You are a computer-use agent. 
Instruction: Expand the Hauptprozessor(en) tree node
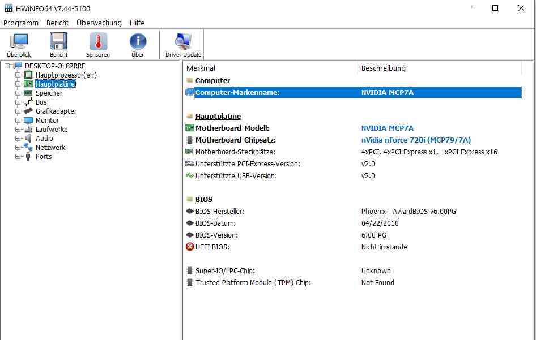tap(18, 75)
